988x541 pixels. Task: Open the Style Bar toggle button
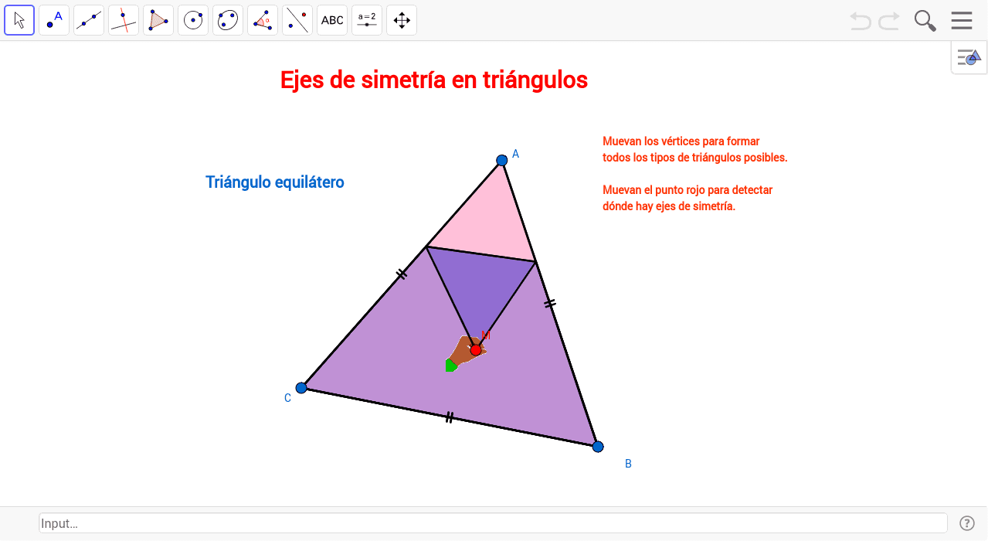[969, 57]
